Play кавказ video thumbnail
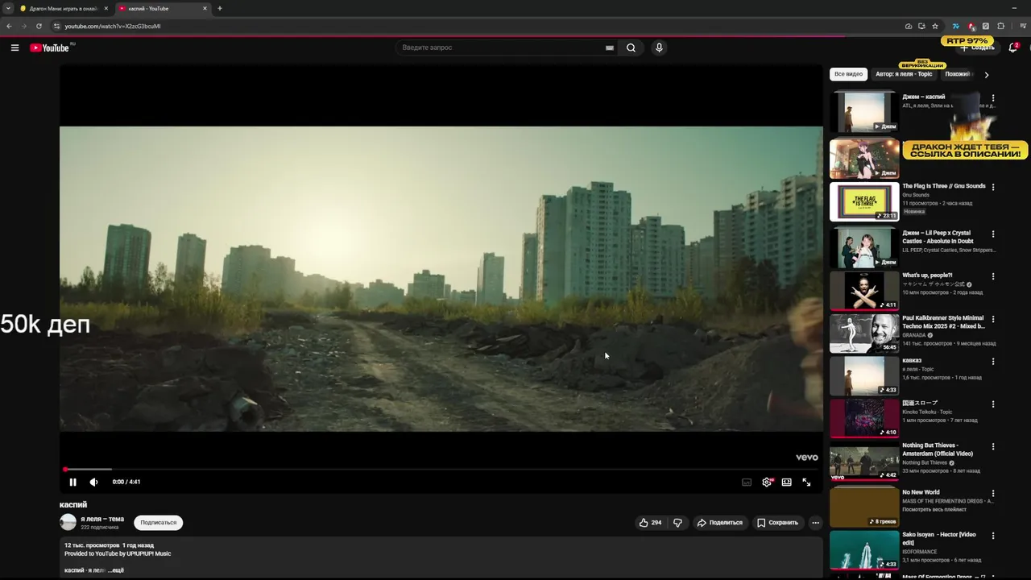 point(864,376)
